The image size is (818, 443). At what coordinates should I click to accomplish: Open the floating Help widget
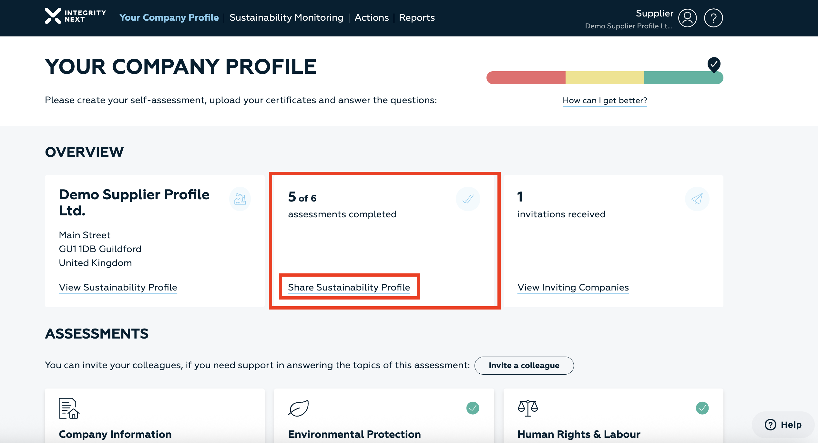(x=783, y=425)
